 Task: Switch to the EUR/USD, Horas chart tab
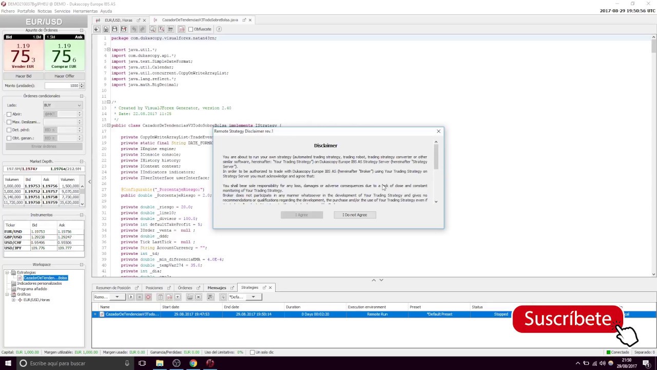tap(118, 20)
